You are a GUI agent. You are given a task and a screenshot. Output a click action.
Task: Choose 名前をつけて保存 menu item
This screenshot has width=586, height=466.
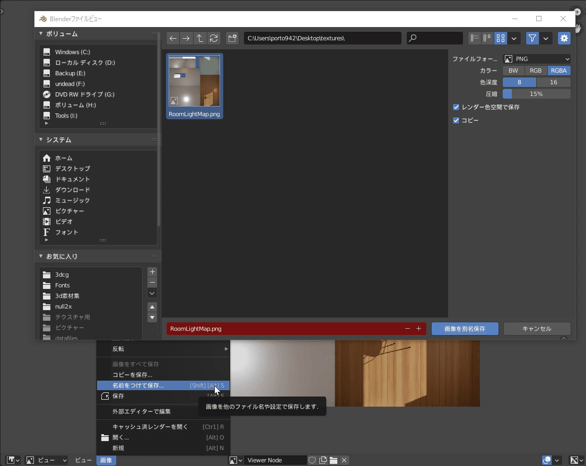click(x=163, y=385)
